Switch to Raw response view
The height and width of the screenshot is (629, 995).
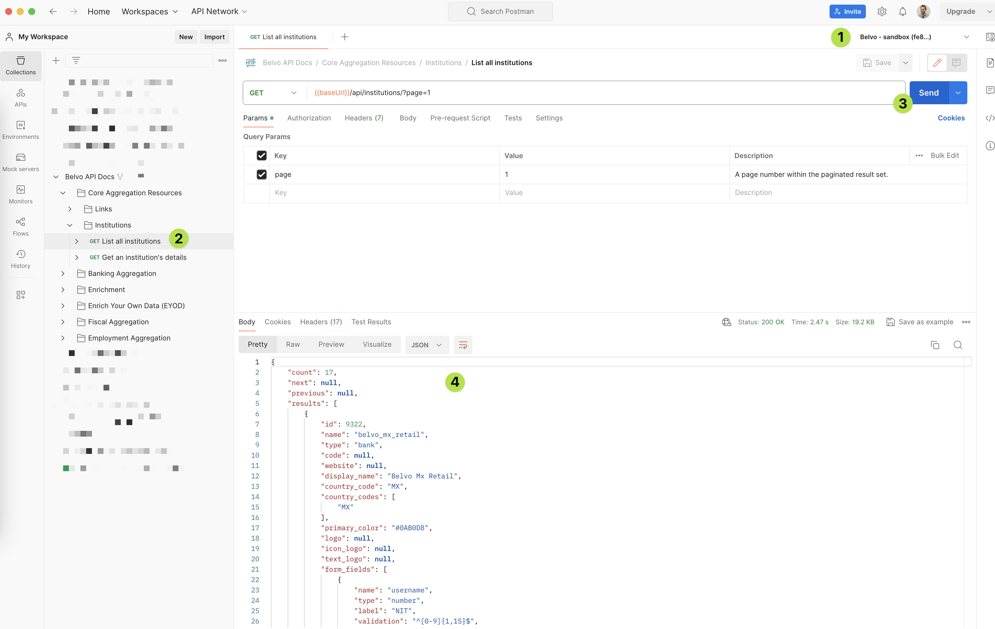click(x=293, y=344)
